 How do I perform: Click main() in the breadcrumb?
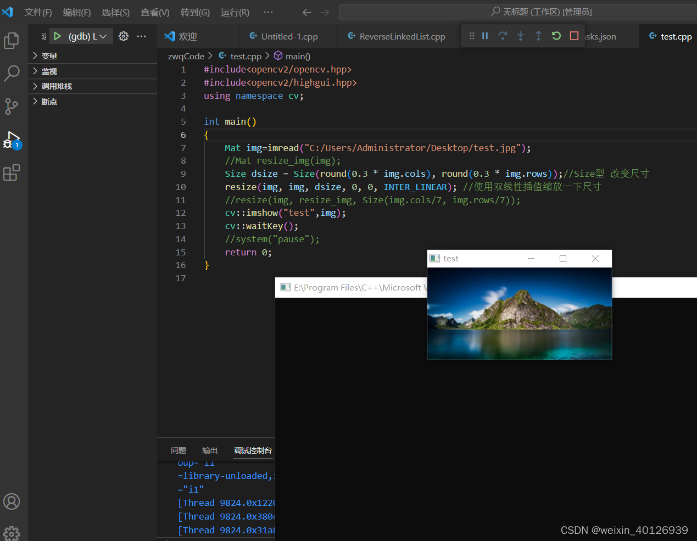pyautogui.click(x=298, y=56)
